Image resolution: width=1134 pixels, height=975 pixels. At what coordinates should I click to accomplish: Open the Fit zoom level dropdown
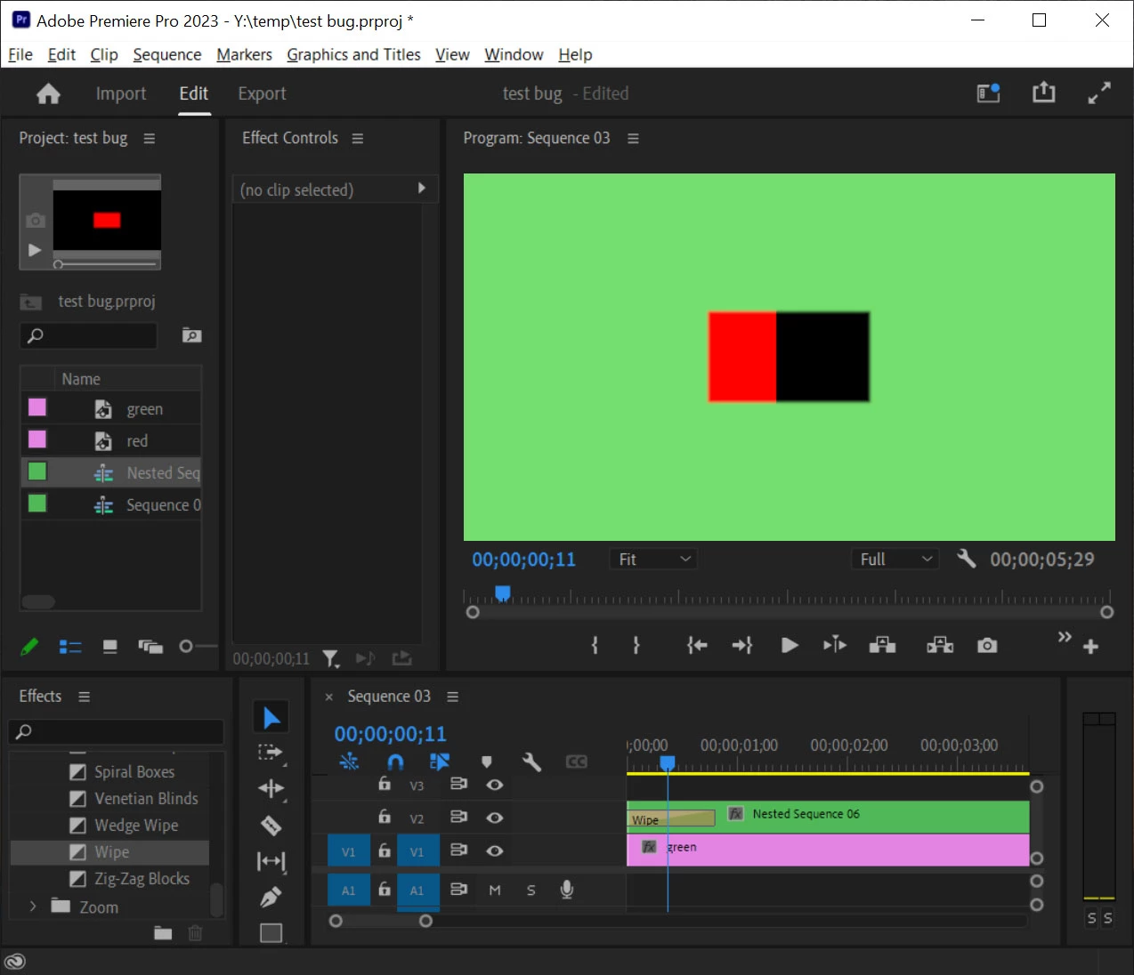pos(654,559)
